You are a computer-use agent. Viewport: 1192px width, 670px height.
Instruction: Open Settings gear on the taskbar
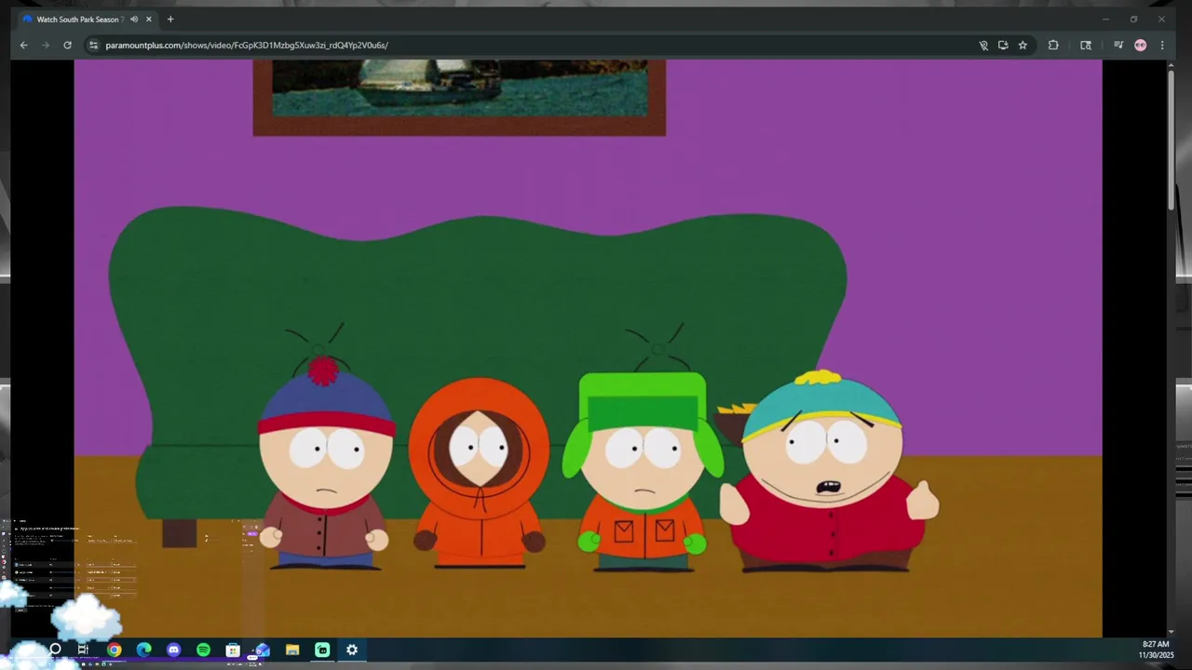tap(352, 650)
